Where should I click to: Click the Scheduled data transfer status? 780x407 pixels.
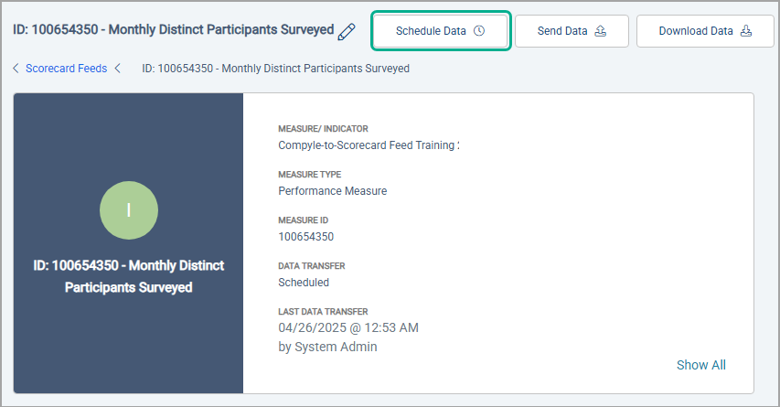tap(304, 283)
